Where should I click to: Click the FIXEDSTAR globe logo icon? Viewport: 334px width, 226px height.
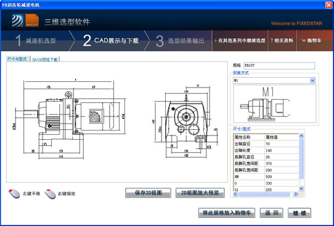pos(18,21)
